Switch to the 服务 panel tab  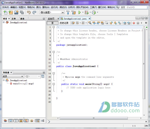pos(22,19)
